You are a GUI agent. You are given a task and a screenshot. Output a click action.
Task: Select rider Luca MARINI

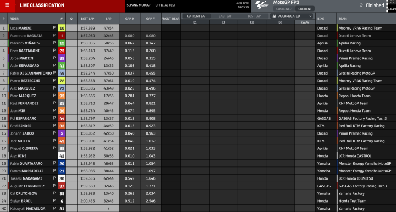coord(21,28)
